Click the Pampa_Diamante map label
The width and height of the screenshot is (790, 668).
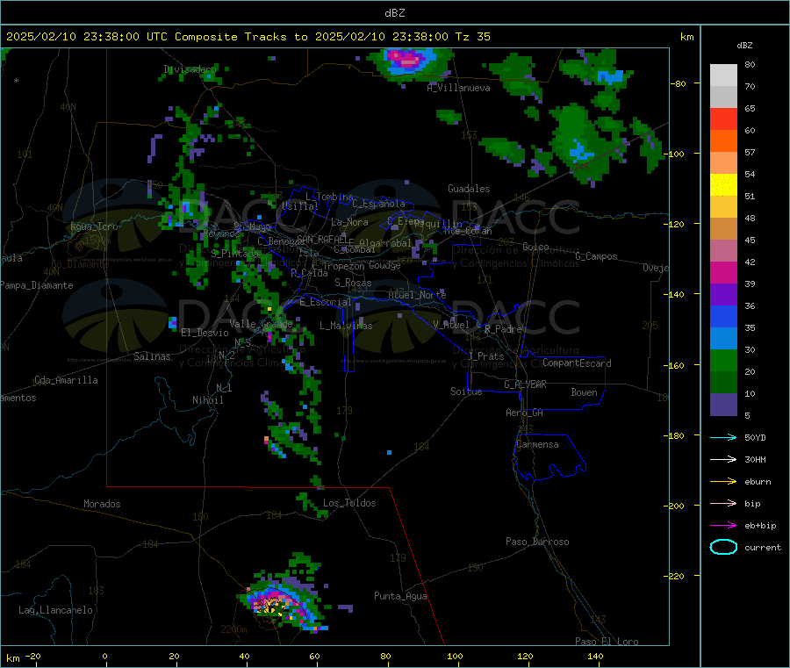[36, 285]
